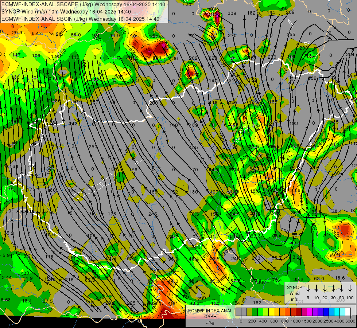Click the '227' value on map
The height and width of the screenshot is (328, 357).
point(72,190)
